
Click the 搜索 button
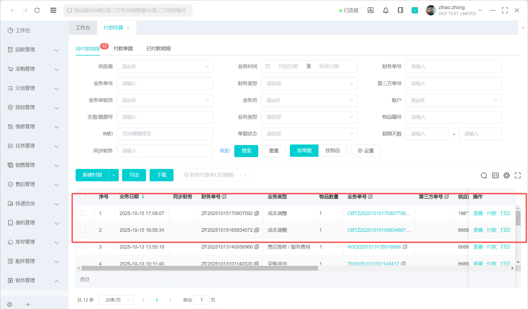coord(246,151)
